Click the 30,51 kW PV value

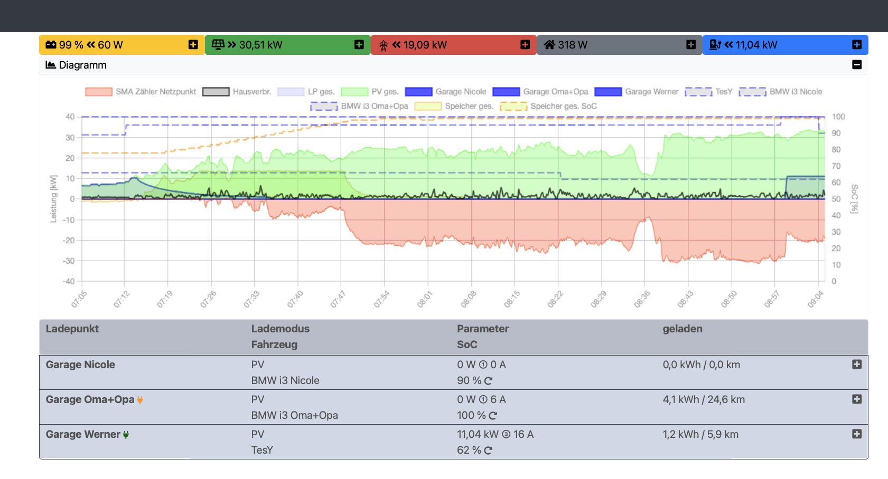(261, 45)
